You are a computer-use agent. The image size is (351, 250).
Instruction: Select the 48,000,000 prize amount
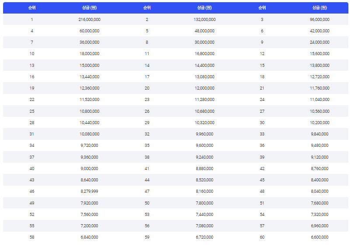coord(205,31)
